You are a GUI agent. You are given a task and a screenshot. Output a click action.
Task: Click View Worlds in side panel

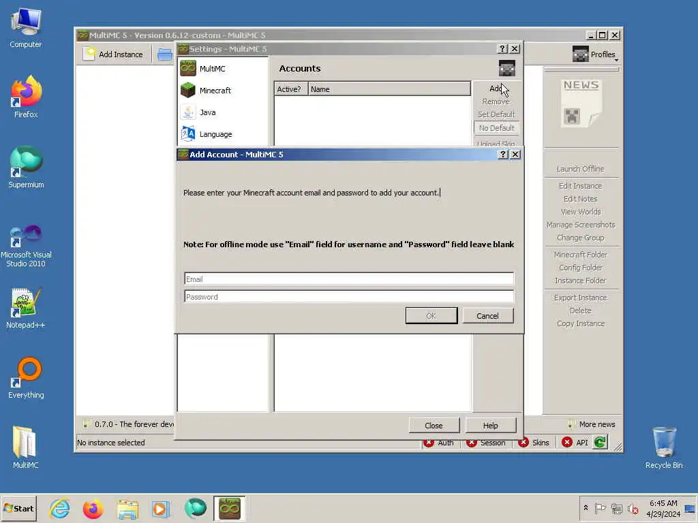(x=581, y=212)
